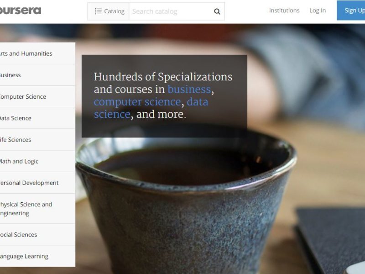Focus the Search catalog field

[171, 11]
